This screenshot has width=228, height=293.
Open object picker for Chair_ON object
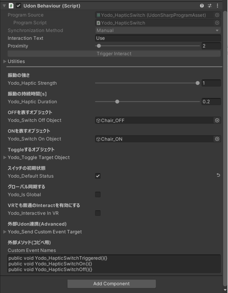[x=217, y=139]
